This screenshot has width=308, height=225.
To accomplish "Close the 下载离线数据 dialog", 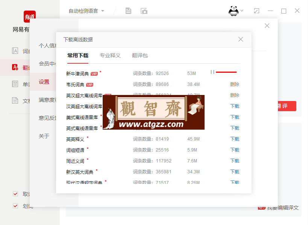I will pyautogui.click(x=241, y=39).
